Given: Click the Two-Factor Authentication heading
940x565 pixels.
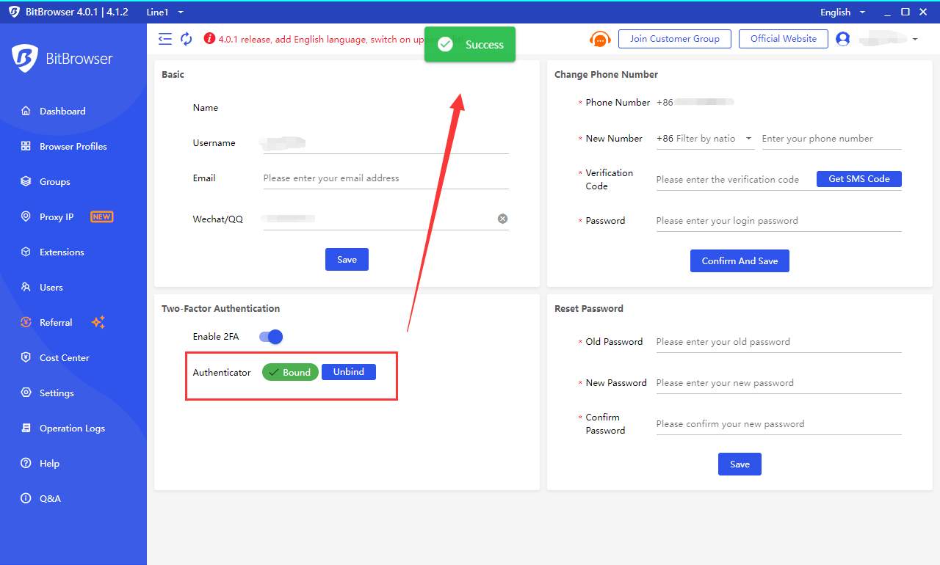Looking at the screenshot, I should [x=221, y=309].
